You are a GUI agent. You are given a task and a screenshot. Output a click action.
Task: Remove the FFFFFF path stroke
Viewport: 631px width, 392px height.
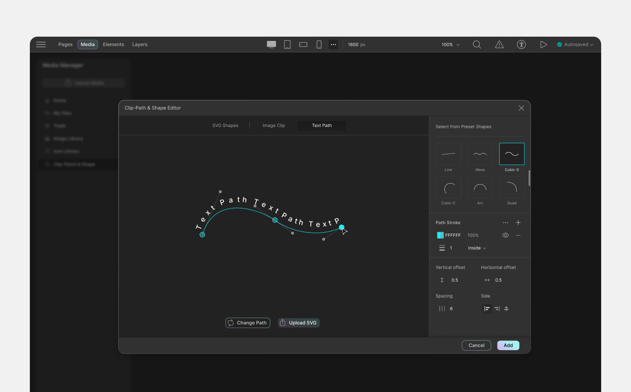pos(518,235)
